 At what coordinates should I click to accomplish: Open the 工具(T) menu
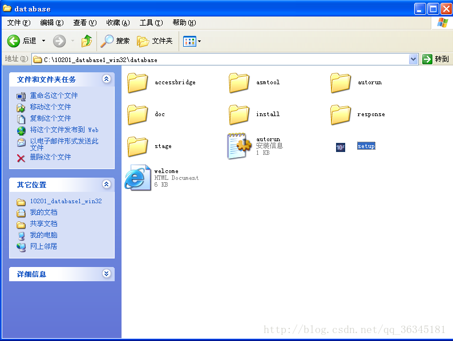pyautogui.click(x=151, y=23)
